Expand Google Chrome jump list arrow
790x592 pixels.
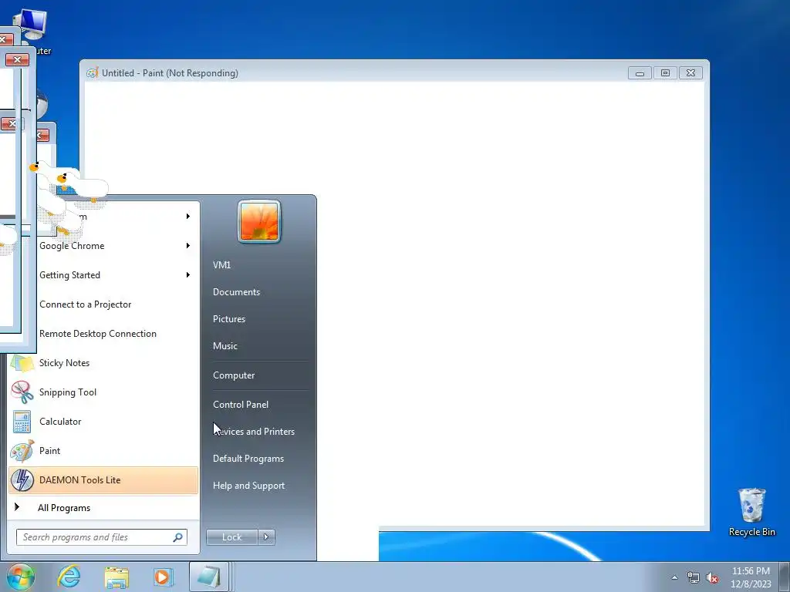click(188, 246)
